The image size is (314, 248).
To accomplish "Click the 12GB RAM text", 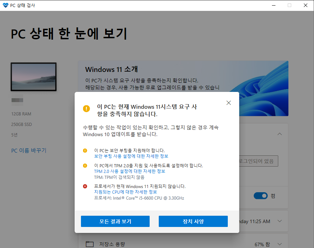I will [x=21, y=114].
